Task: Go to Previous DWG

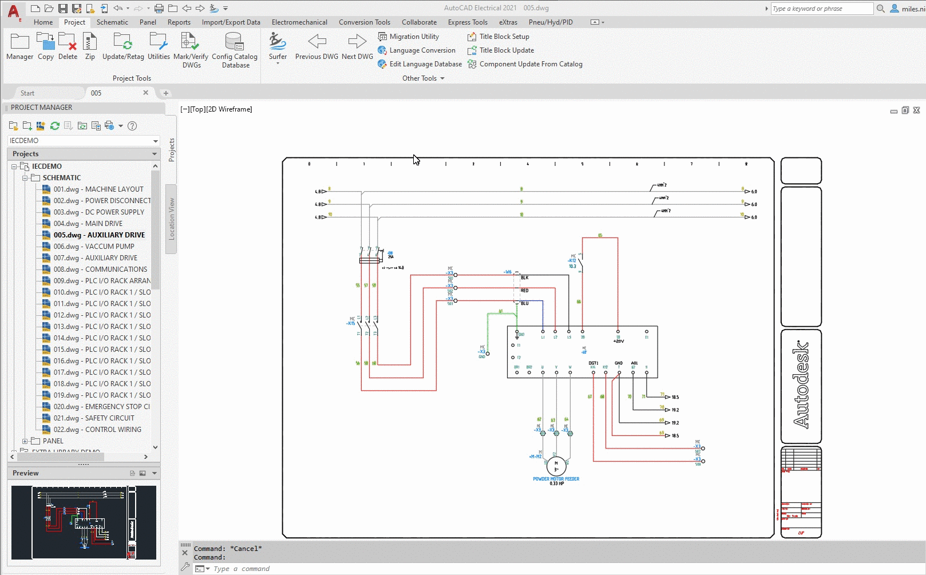Action: [316, 46]
